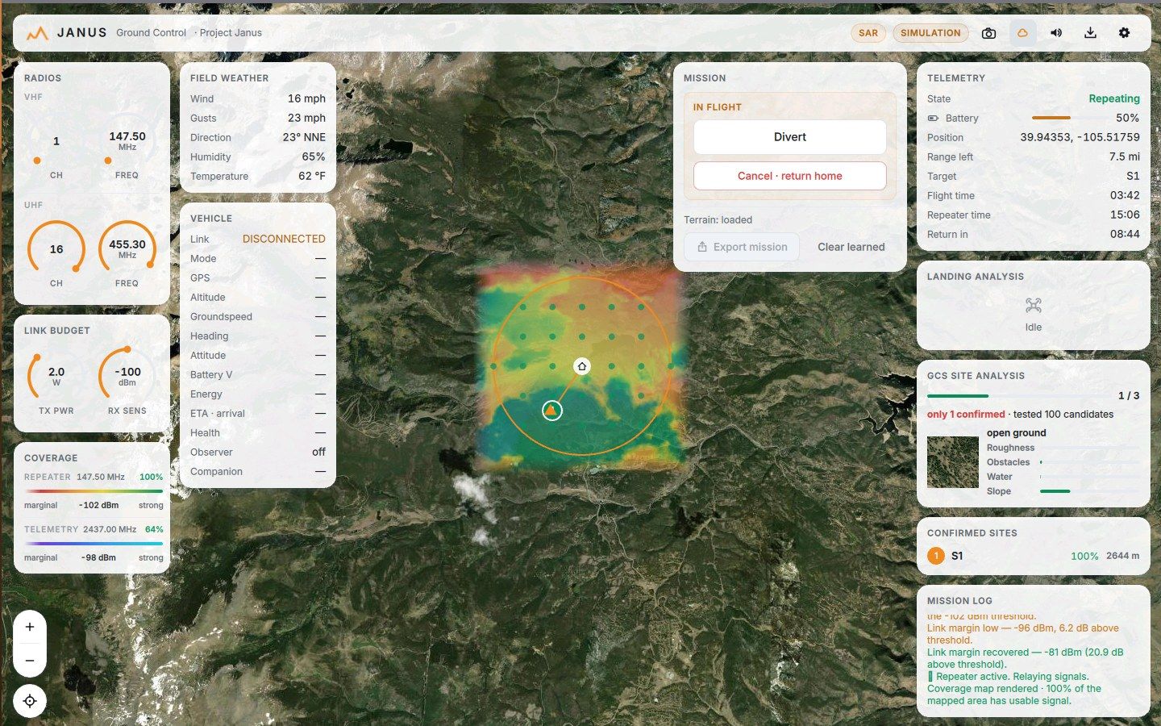
Task: Click the Direction 23° NNE value
Action: tap(304, 138)
